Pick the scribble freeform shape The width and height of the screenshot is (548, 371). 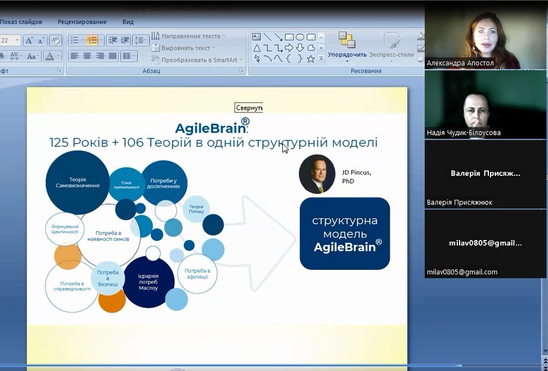coord(256,59)
